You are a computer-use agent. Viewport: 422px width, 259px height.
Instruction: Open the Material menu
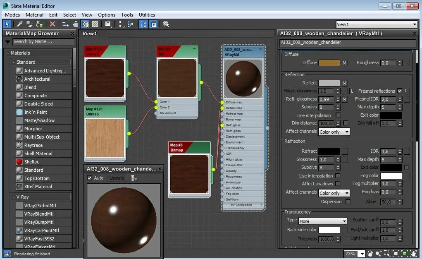[x=34, y=15]
